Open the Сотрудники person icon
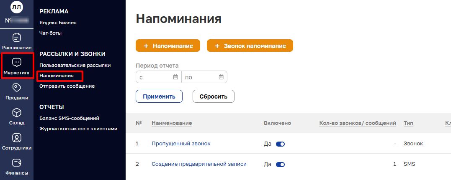Screen dimensions: 451x180 tap(17, 137)
